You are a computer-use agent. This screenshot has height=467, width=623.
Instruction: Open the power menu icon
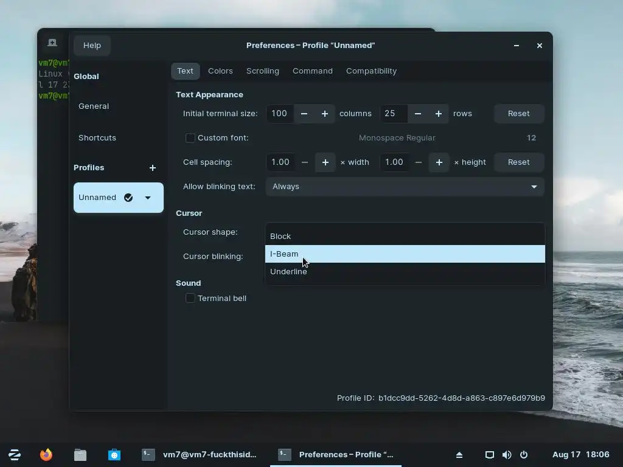(524, 455)
